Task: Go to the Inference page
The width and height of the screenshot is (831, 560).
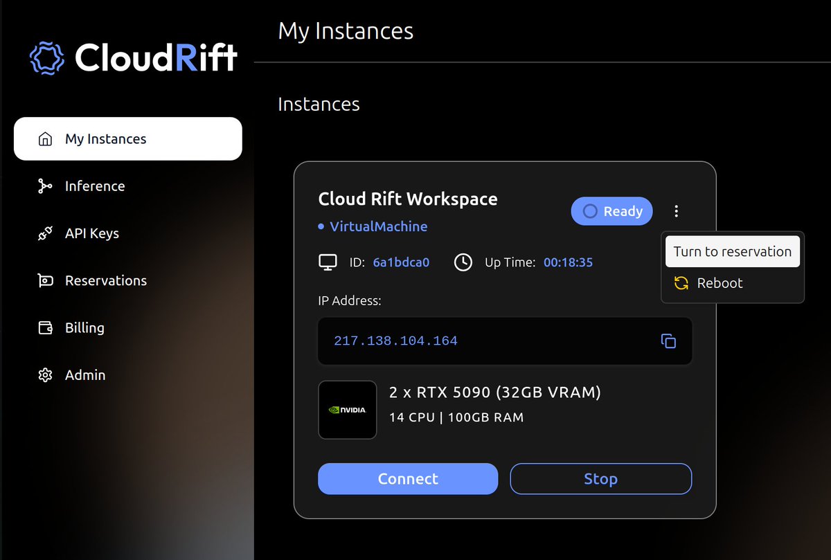Action: tap(128, 186)
